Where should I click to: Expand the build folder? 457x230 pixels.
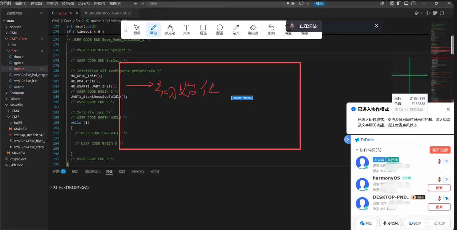[x=18, y=123]
